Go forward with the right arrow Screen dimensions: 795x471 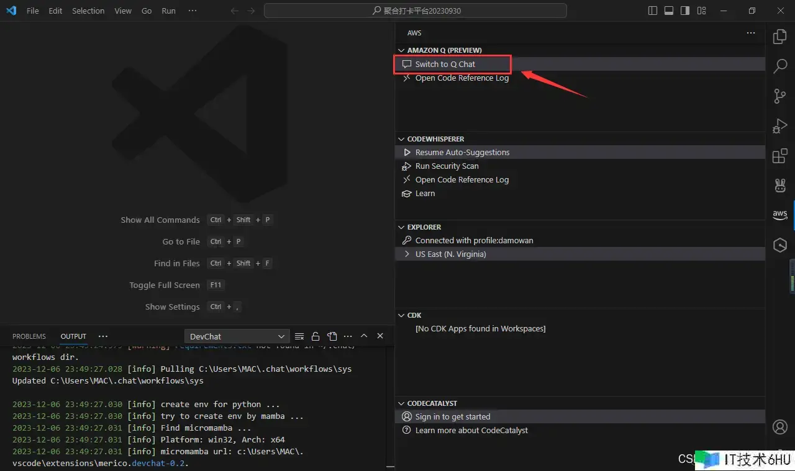(251, 11)
